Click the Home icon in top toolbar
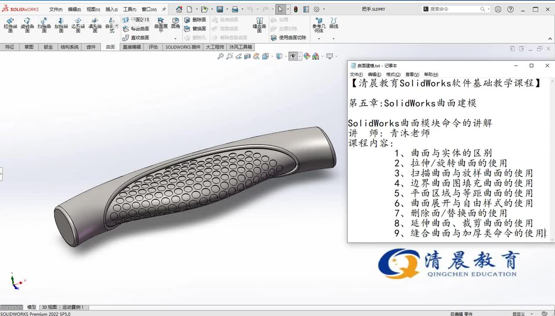 tap(179, 9)
